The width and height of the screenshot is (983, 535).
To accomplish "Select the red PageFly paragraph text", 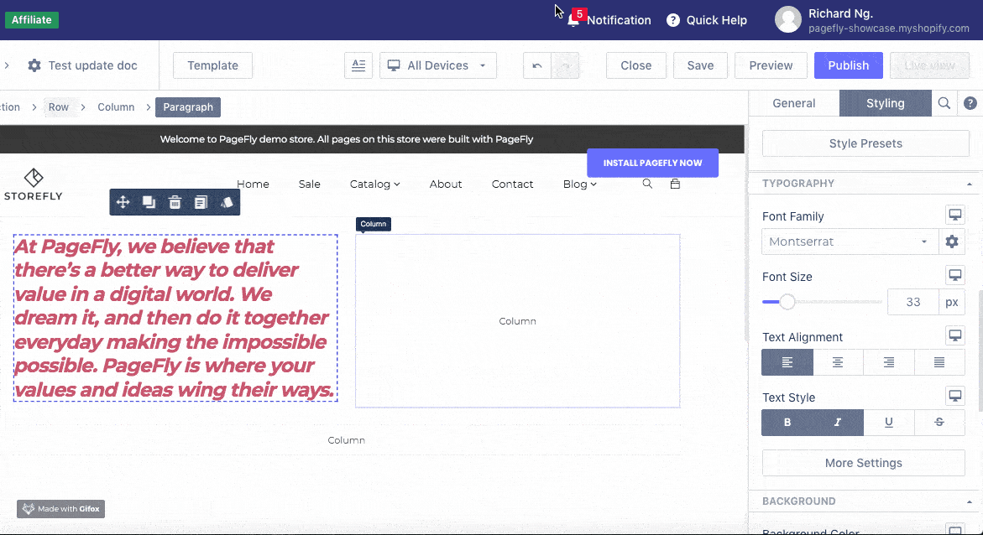I will pos(175,318).
